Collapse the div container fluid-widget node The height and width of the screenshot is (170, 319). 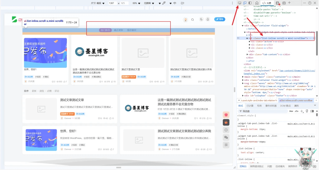(x=242, y=25)
